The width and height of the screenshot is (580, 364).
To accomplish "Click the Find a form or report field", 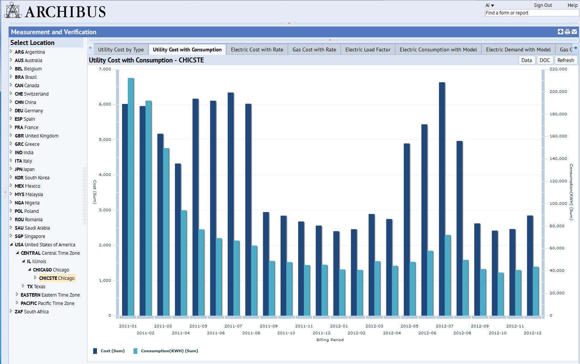I will click(x=531, y=13).
